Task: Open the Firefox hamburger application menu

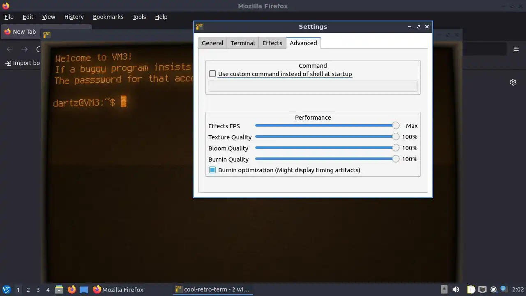Action: [516, 49]
